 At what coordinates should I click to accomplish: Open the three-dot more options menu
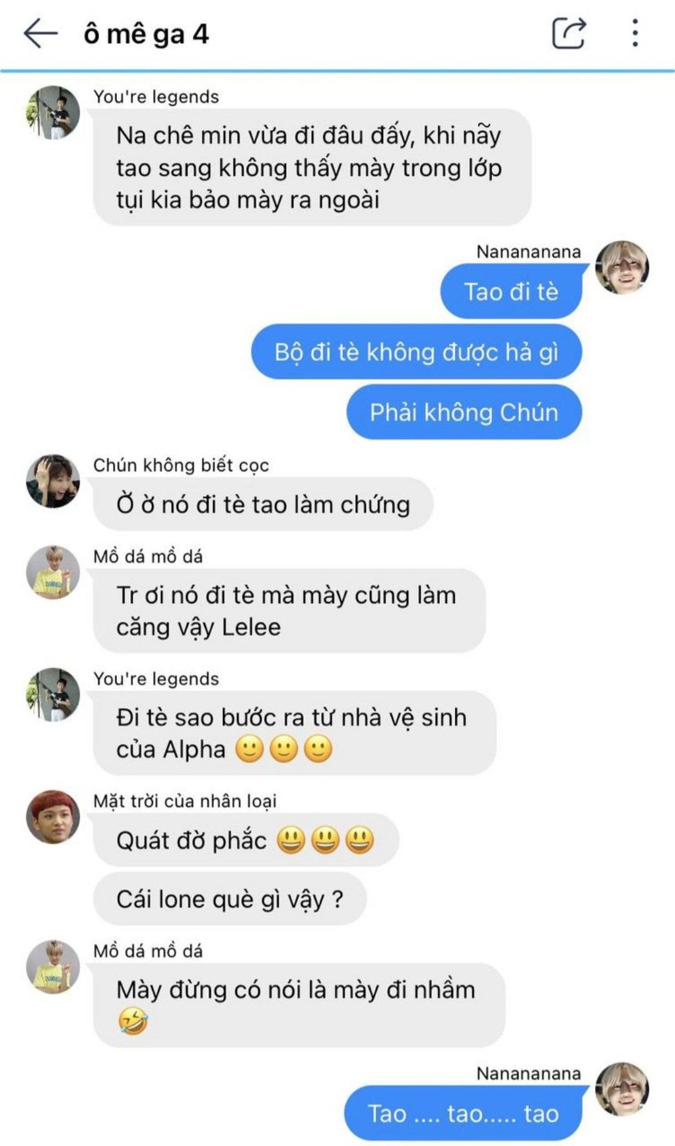click(x=635, y=33)
